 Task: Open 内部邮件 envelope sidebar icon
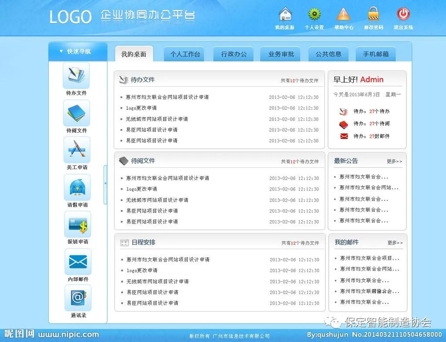pos(78,262)
